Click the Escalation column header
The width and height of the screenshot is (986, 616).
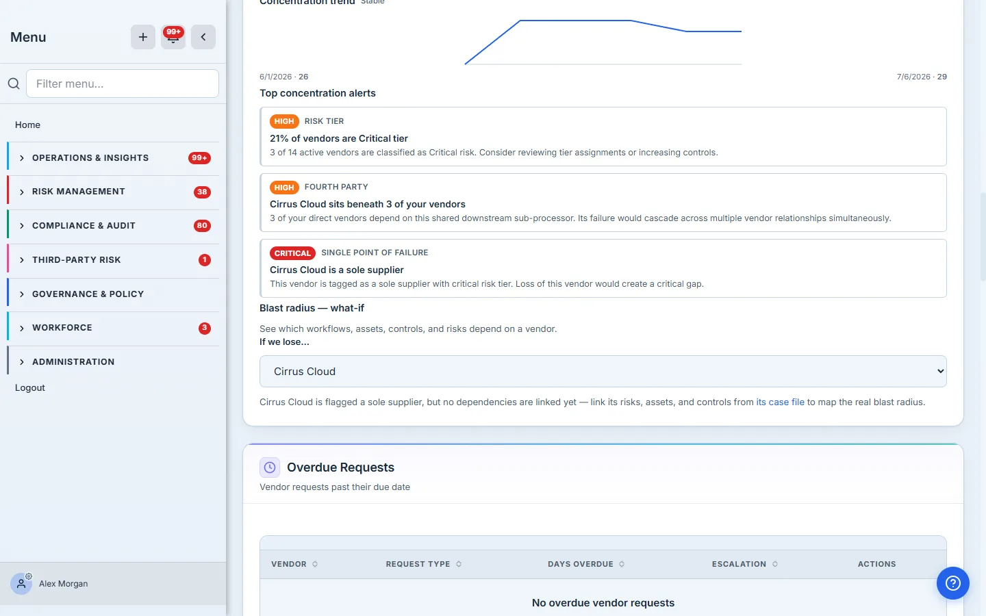point(739,564)
